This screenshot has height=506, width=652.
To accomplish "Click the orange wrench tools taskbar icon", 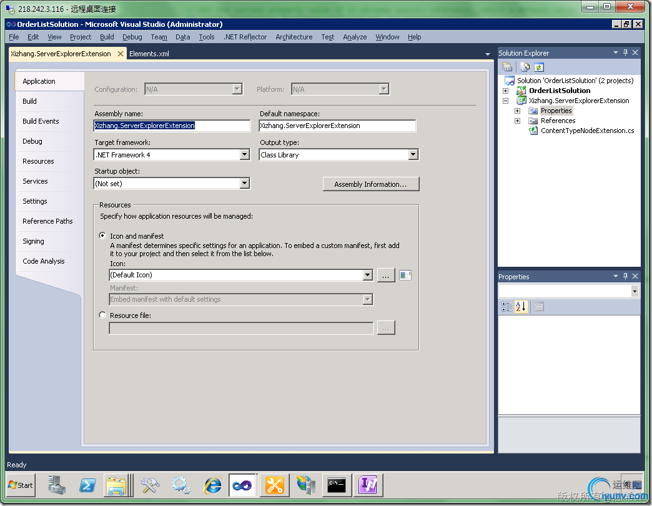I will pos(274,485).
